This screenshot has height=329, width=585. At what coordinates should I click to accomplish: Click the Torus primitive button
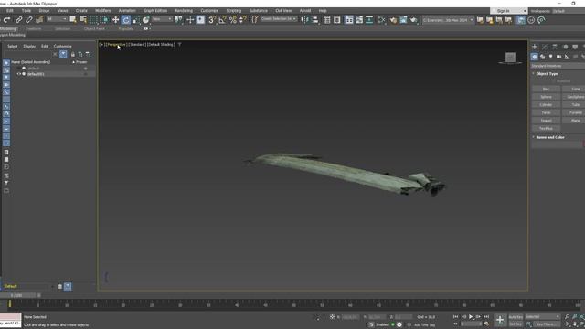tap(546, 112)
